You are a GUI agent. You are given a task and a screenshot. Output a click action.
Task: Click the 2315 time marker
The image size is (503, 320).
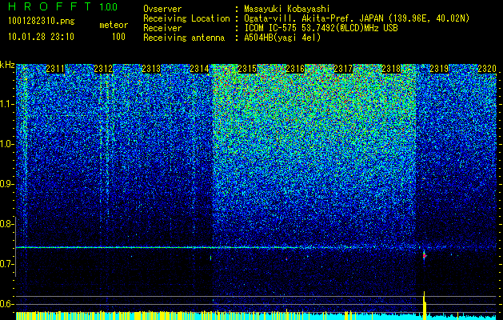[x=247, y=69]
